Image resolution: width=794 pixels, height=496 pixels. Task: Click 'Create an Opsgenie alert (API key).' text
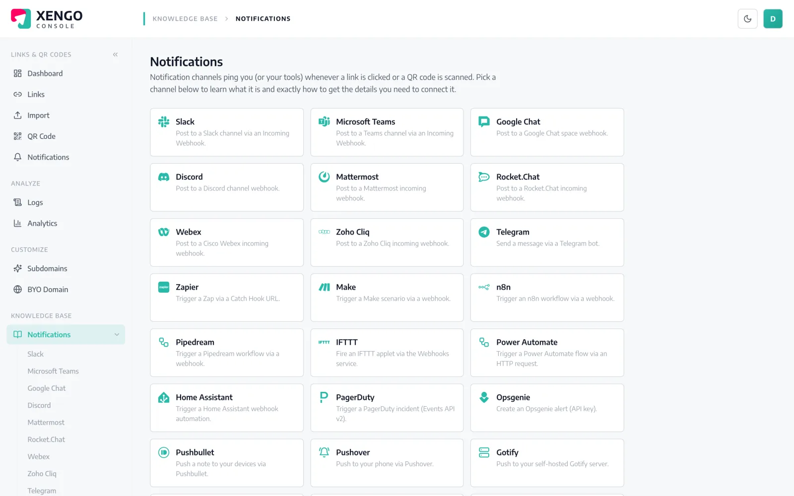546,409
